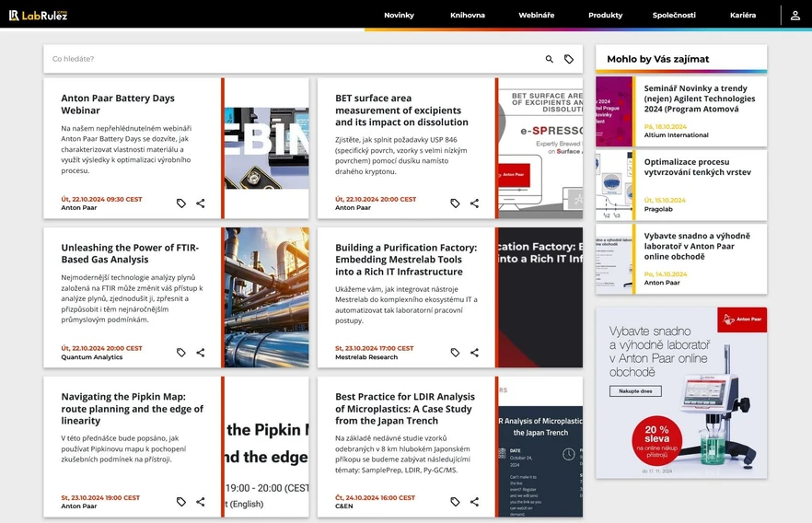
Task: Click the Pragolab thin films thumbnail
Action: point(614,185)
